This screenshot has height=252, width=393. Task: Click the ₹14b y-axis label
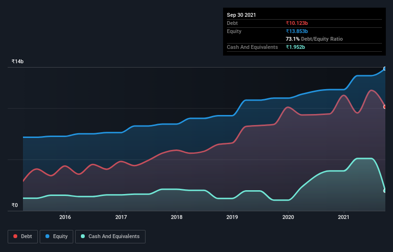[x=18, y=61]
